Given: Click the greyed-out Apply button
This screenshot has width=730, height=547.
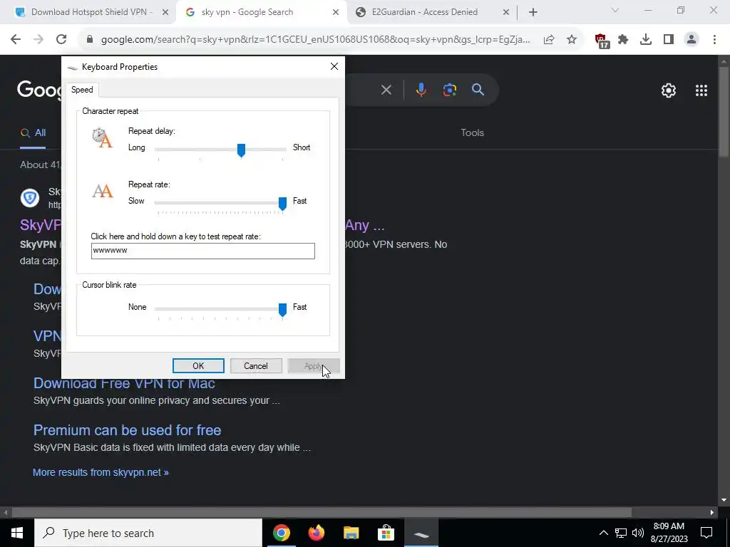Looking at the screenshot, I should point(314,365).
